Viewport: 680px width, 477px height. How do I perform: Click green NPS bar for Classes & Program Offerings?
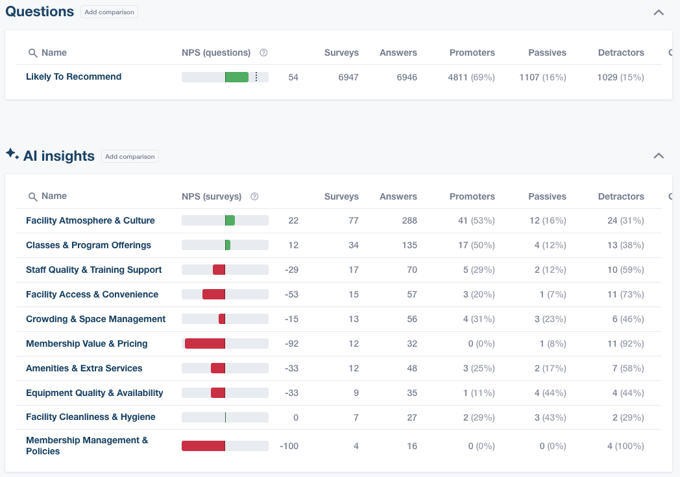[228, 245]
